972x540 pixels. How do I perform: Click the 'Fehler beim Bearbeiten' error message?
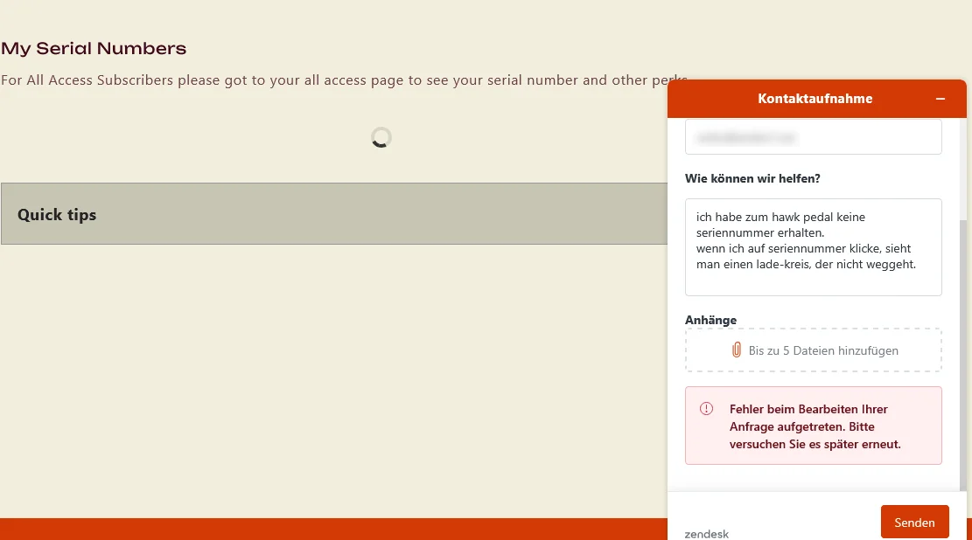tap(815, 426)
